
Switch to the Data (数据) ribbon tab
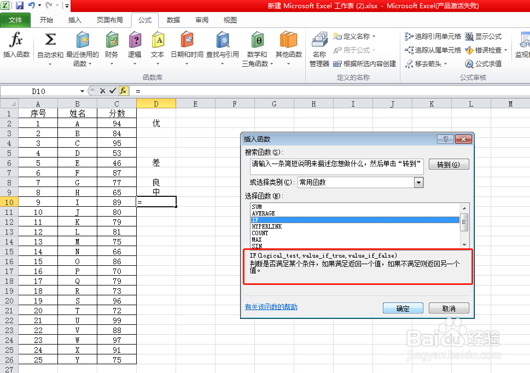tap(173, 20)
